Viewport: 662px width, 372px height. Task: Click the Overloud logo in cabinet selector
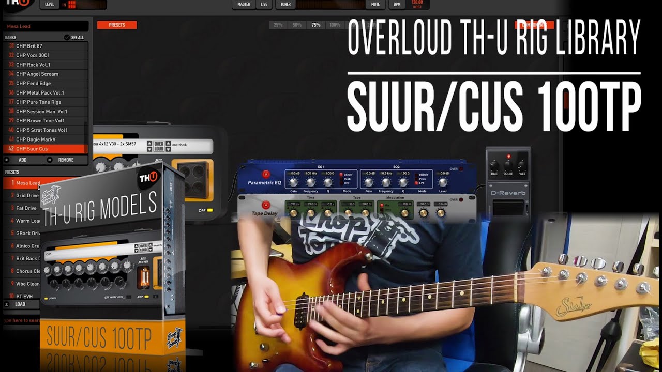pyautogui.click(x=159, y=145)
